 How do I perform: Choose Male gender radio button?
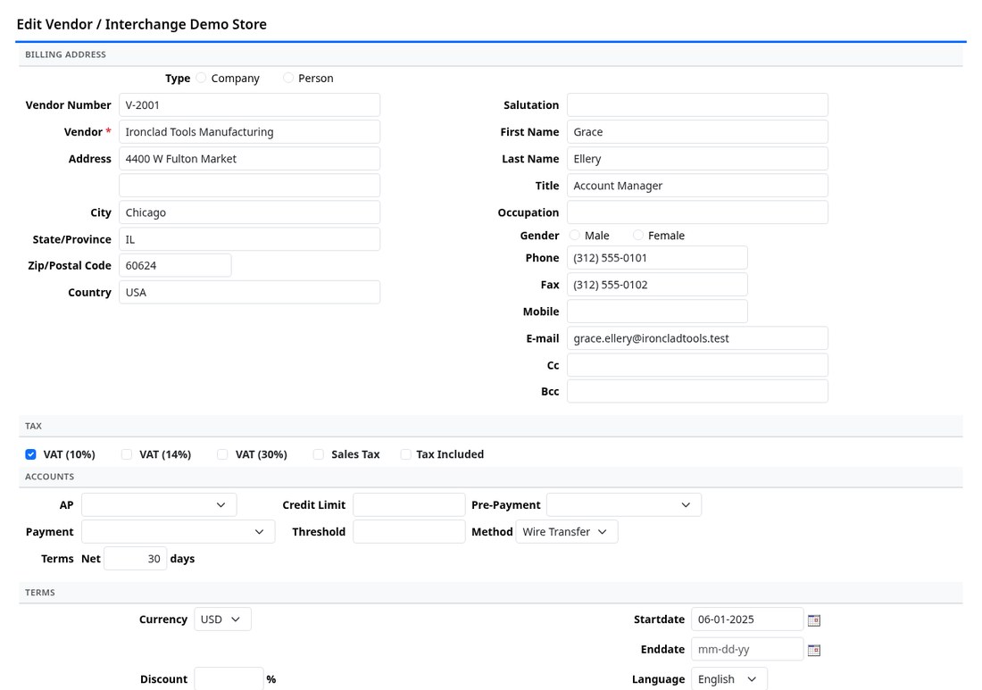574,235
